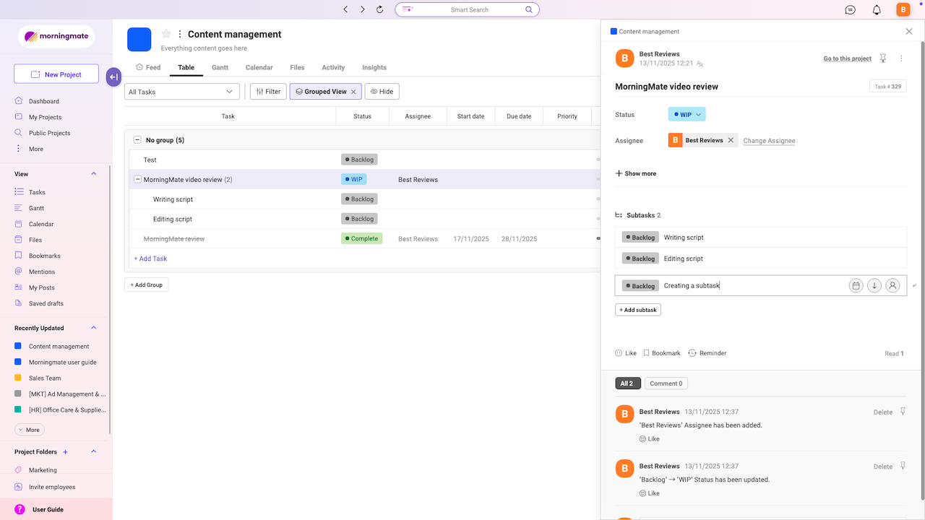The image size is (925, 520).
Task: Click the sidebar collapse arrow button
Action: coord(113,77)
